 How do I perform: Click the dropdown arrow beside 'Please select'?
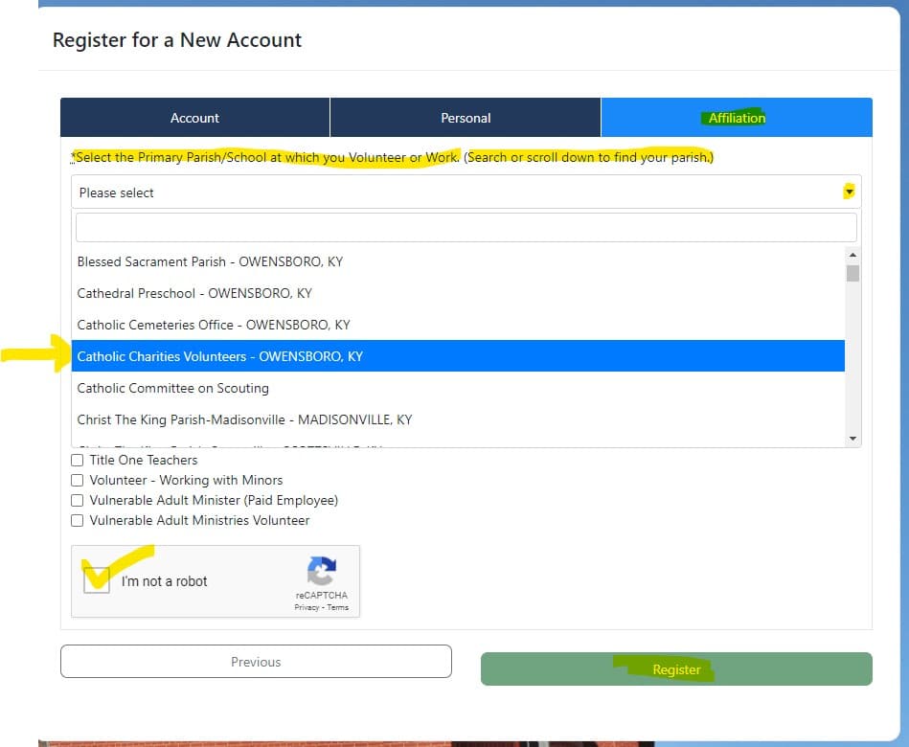coord(850,192)
